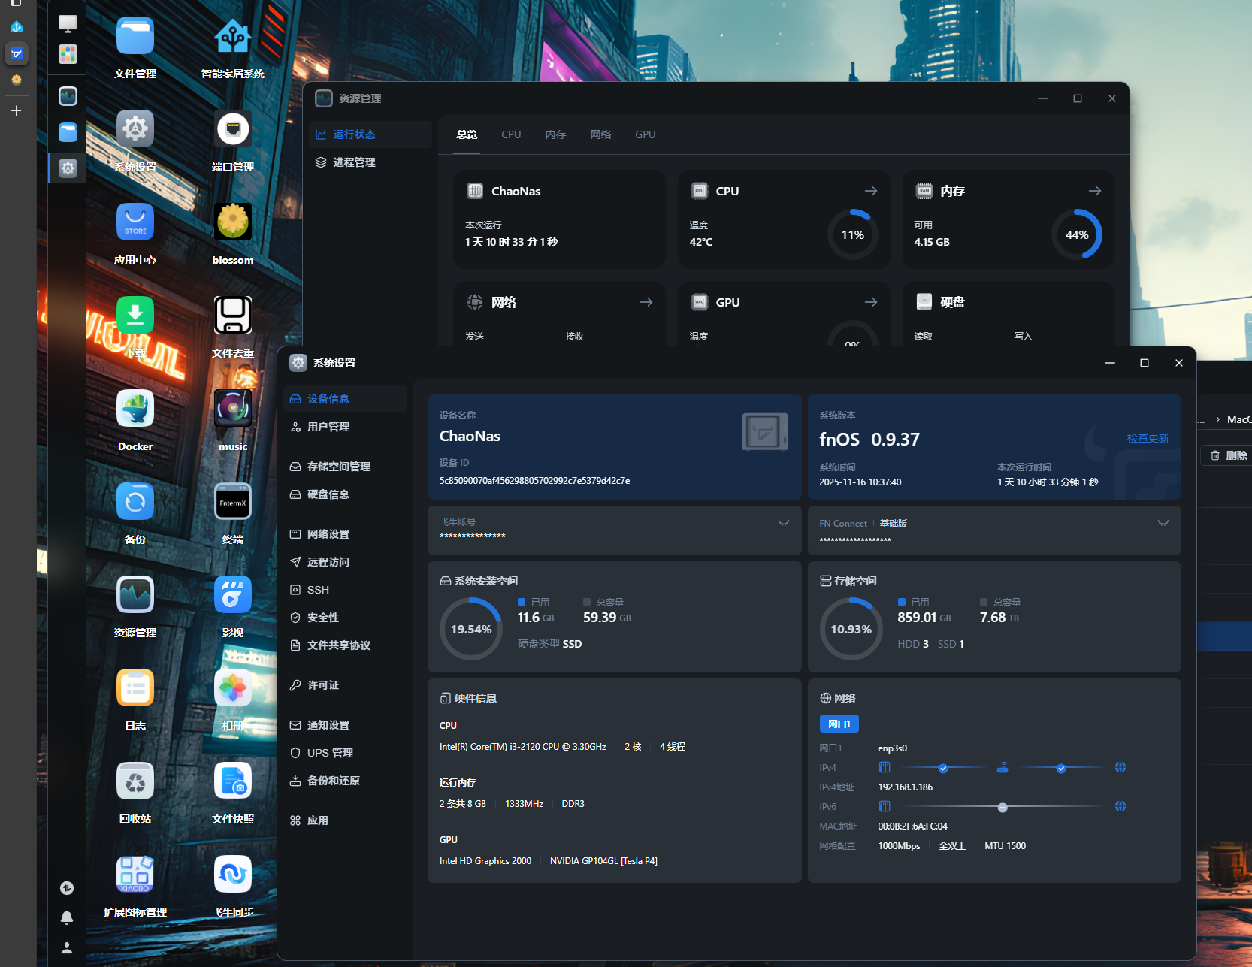Click the notification bell in the dock
The image size is (1252, 967).
point(67,917)
